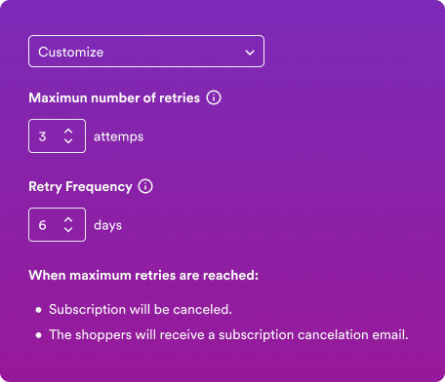
Task: Click the When maximum retries are reached heading
Action: (x=143, y=276)
